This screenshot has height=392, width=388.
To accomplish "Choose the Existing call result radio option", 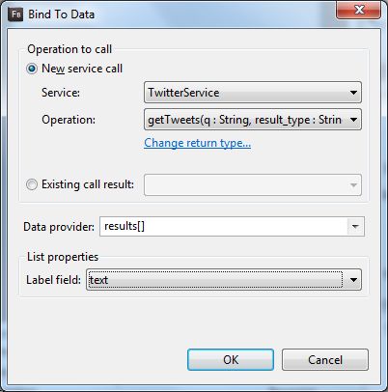I will pyautogui.click(x=32, y=184).
